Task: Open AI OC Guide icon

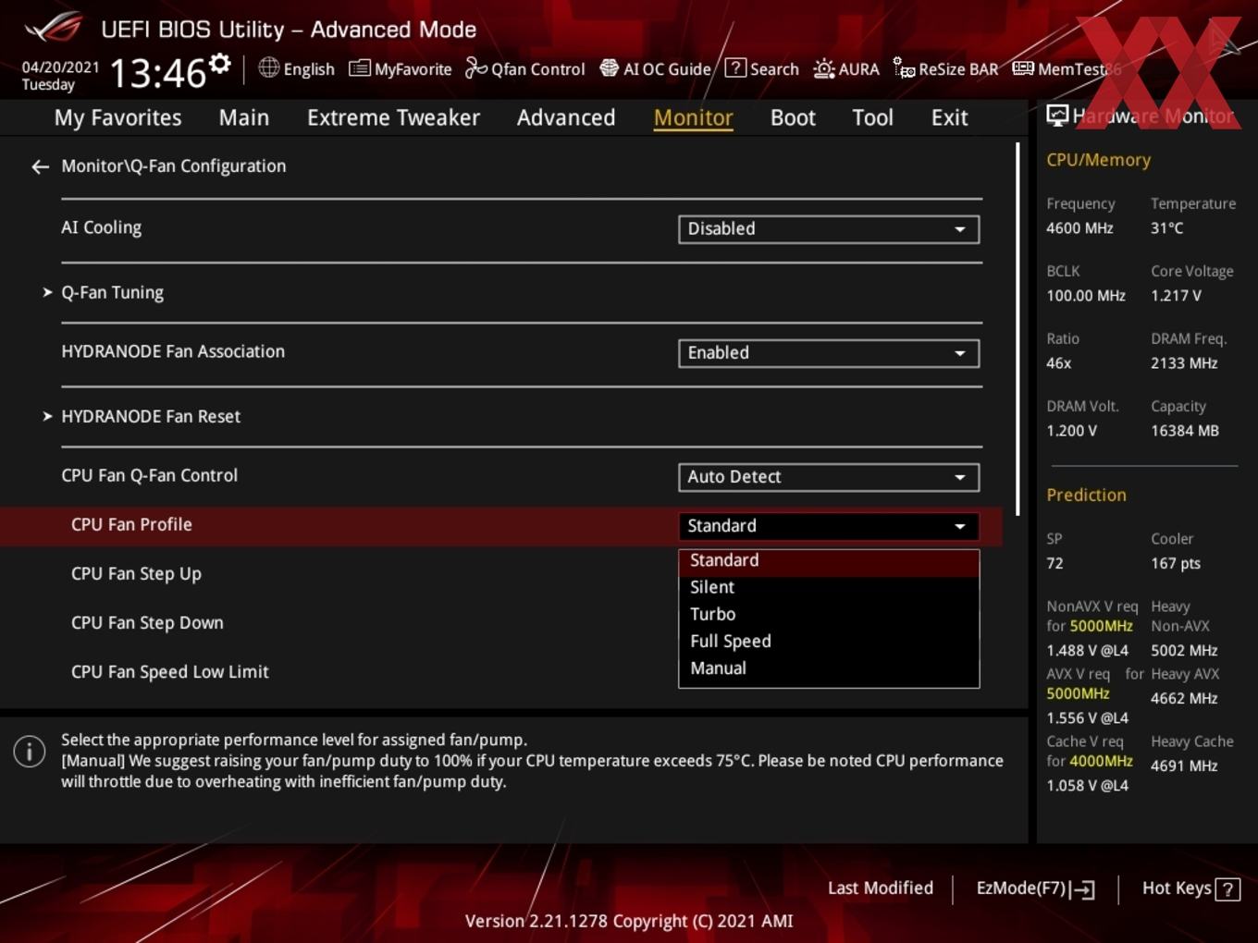Action: click(x=609, y=68)
